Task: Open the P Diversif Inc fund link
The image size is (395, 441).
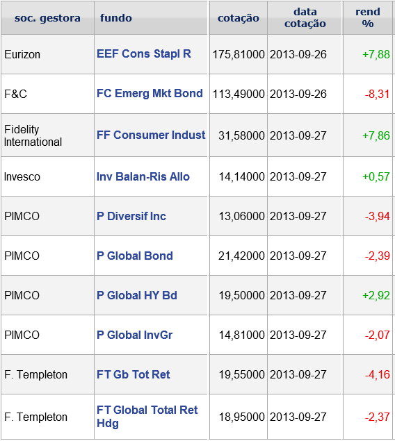Action: tap(131, 216)
